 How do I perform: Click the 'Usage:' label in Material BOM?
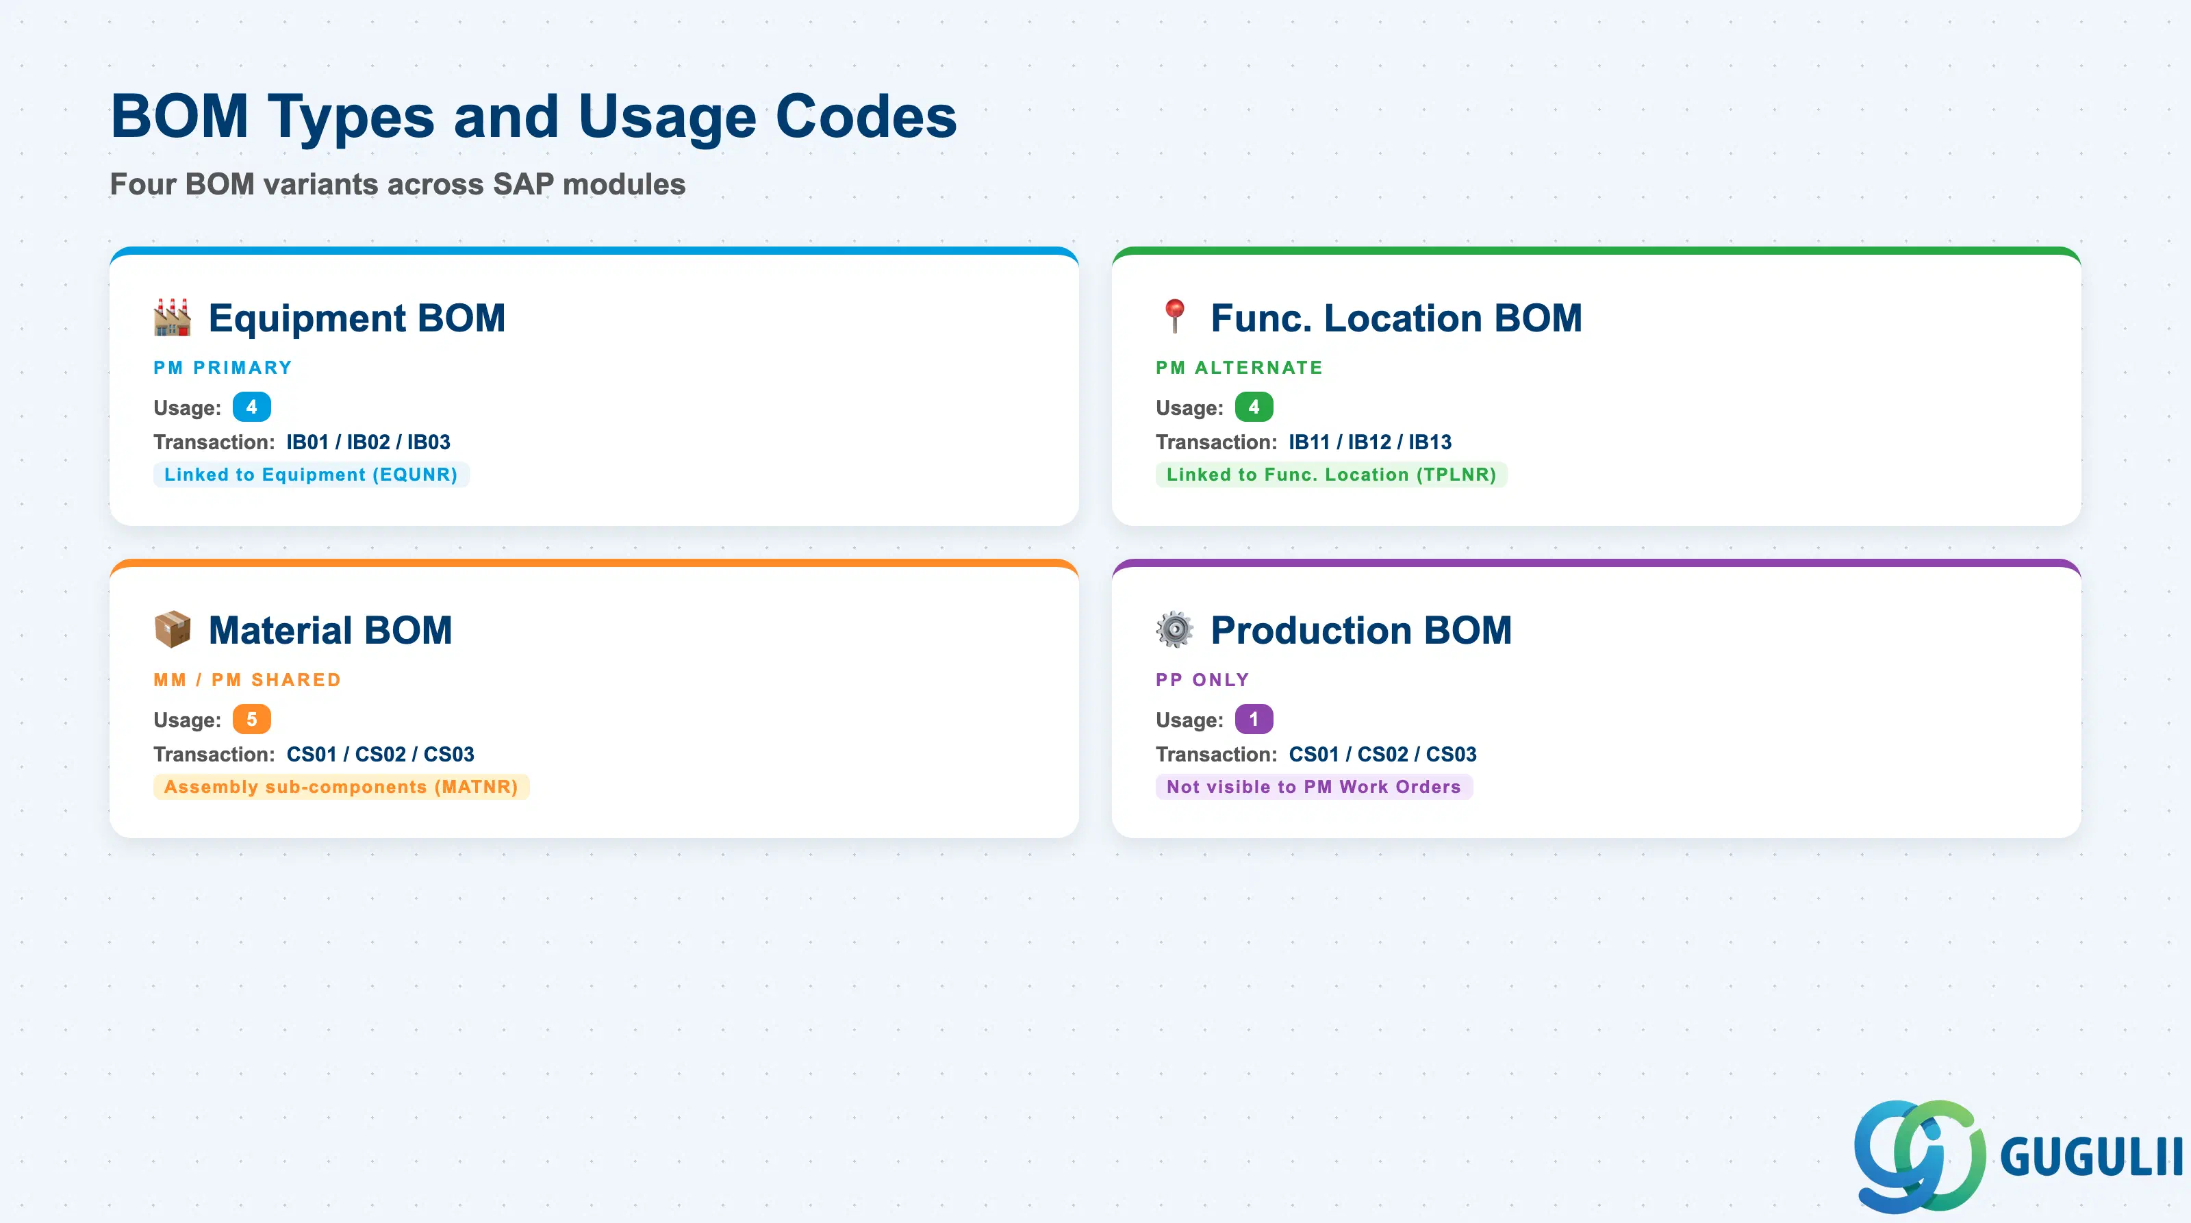pyautogui.click(x=187, y=720)
